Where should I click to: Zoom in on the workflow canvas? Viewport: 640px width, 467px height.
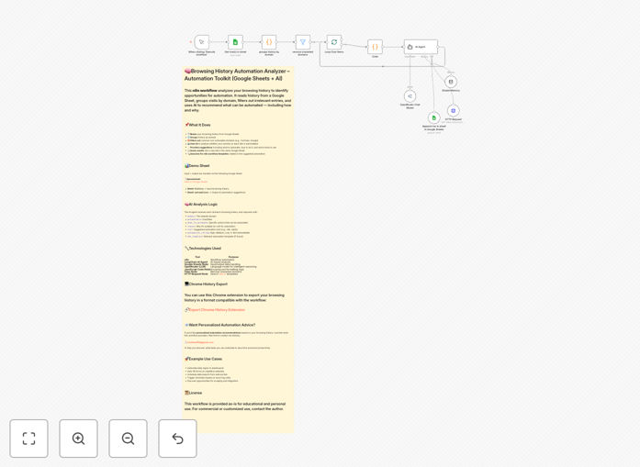[x=78, y=439]
